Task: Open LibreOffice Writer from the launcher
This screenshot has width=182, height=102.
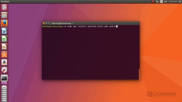Action: click(x=4, y=31)
